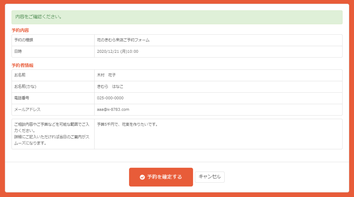This screenshot has width=354, height=197.
Task: Click the name value 木村 花子
Action: [106, 75]
